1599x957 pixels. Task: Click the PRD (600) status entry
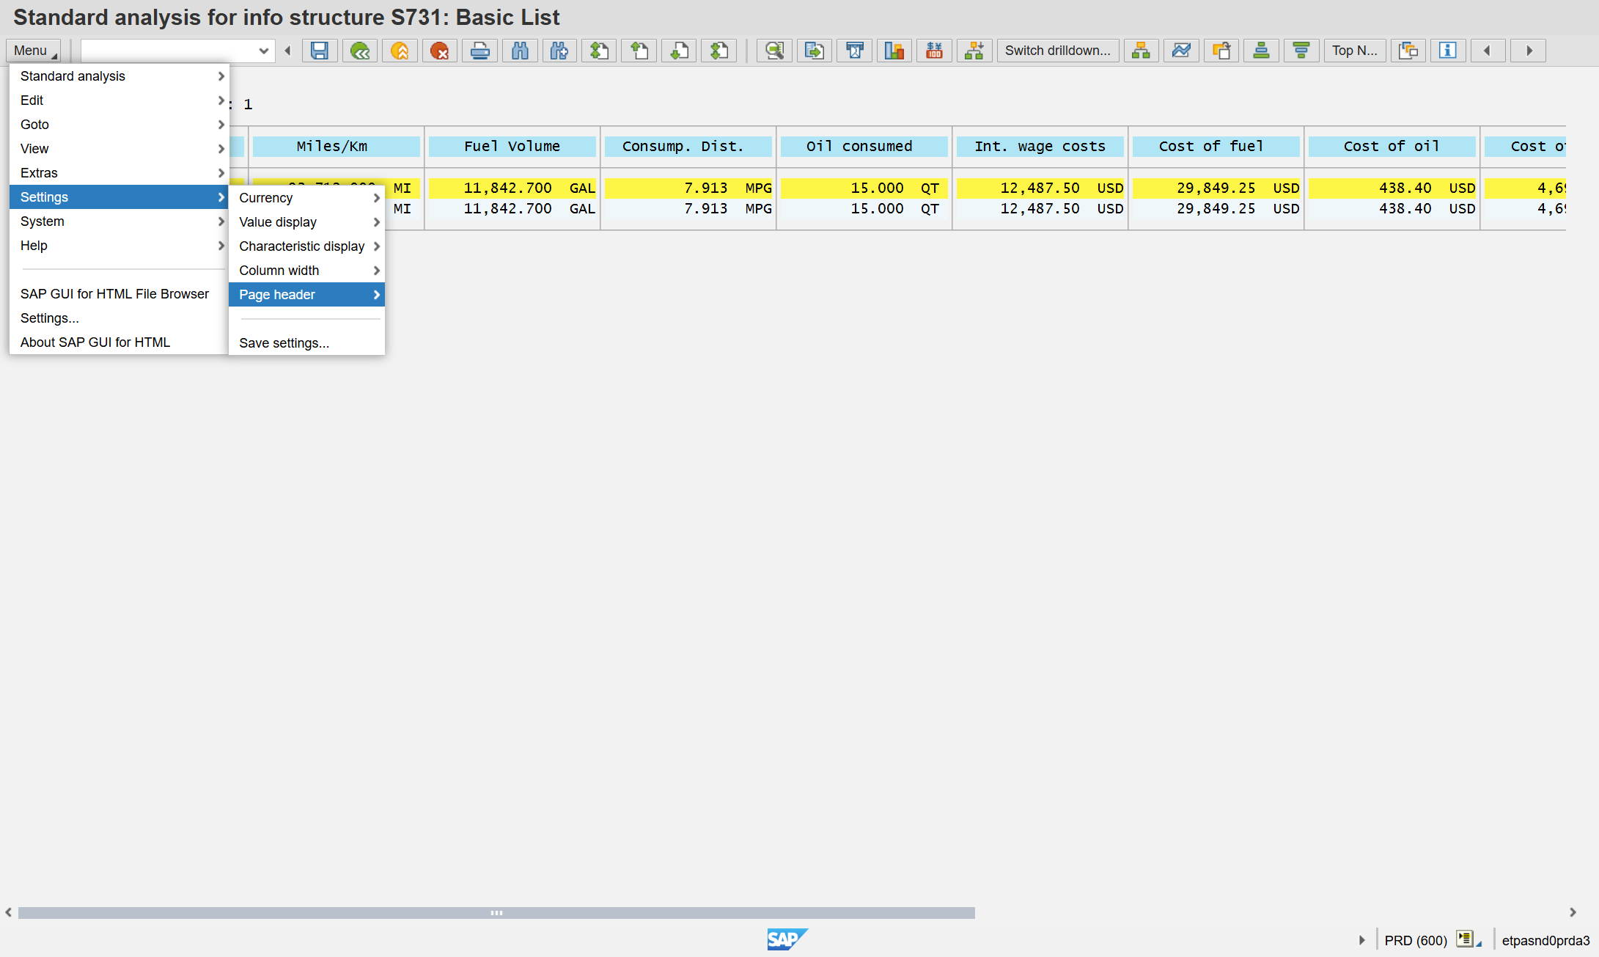pyautogui.click(x=1415, y=941)
